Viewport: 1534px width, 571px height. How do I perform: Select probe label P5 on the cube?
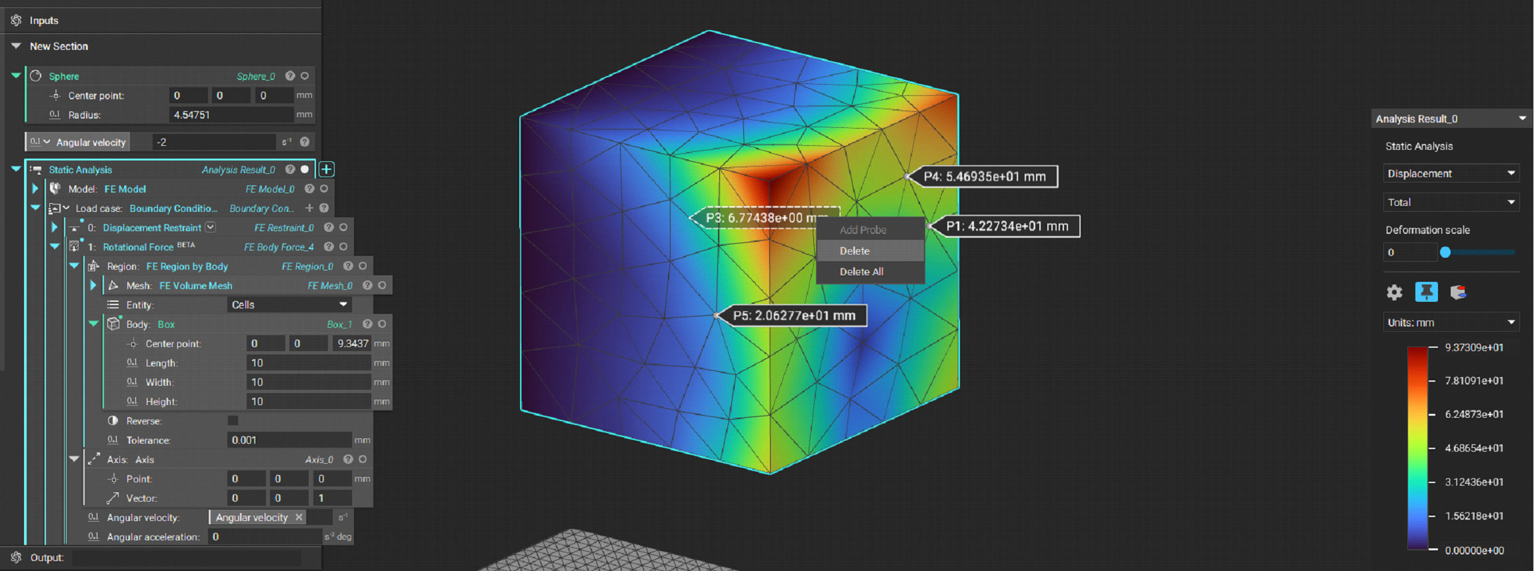point(793,315)
